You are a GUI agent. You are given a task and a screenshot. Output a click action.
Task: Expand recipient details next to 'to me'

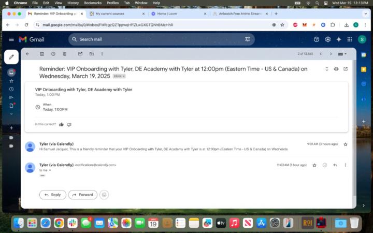50,170
